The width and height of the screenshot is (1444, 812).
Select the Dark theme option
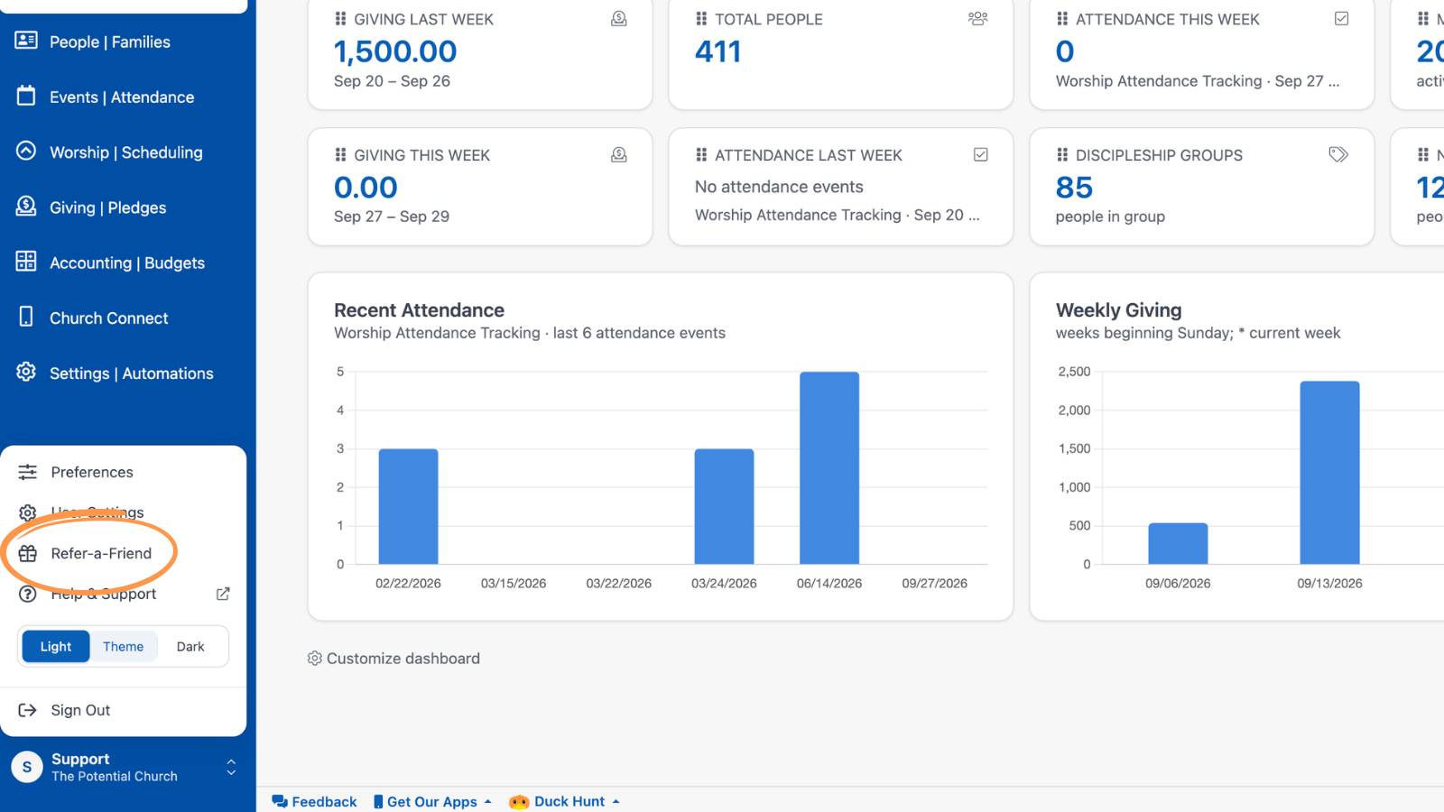(x=190, y=646)
